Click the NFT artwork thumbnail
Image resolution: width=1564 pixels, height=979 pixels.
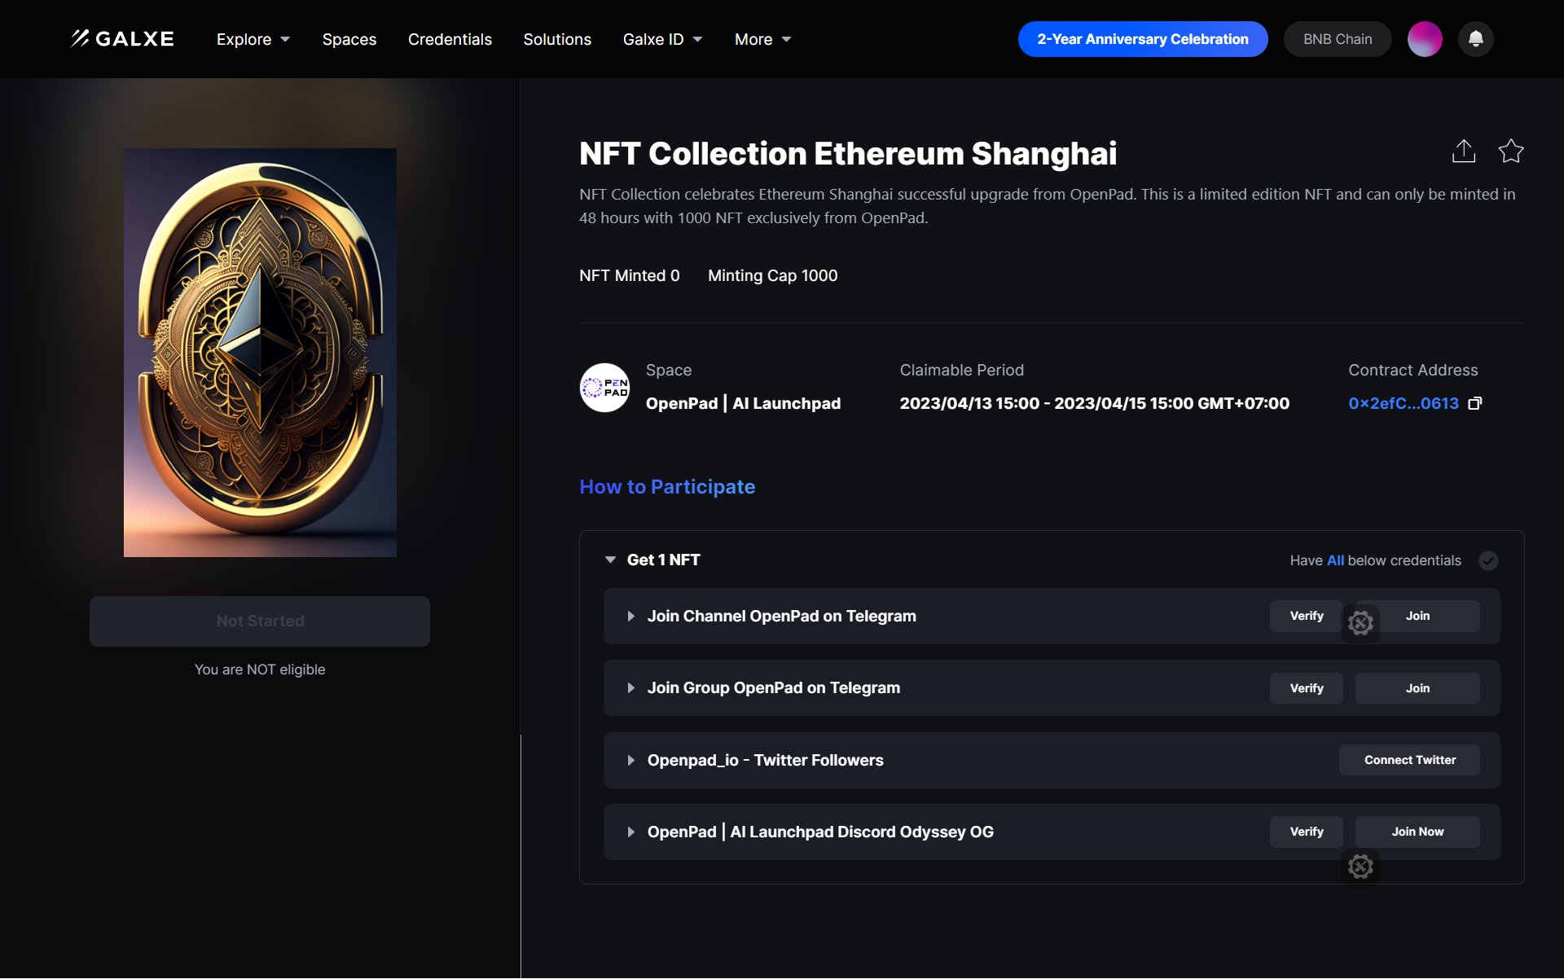(260, 353)
